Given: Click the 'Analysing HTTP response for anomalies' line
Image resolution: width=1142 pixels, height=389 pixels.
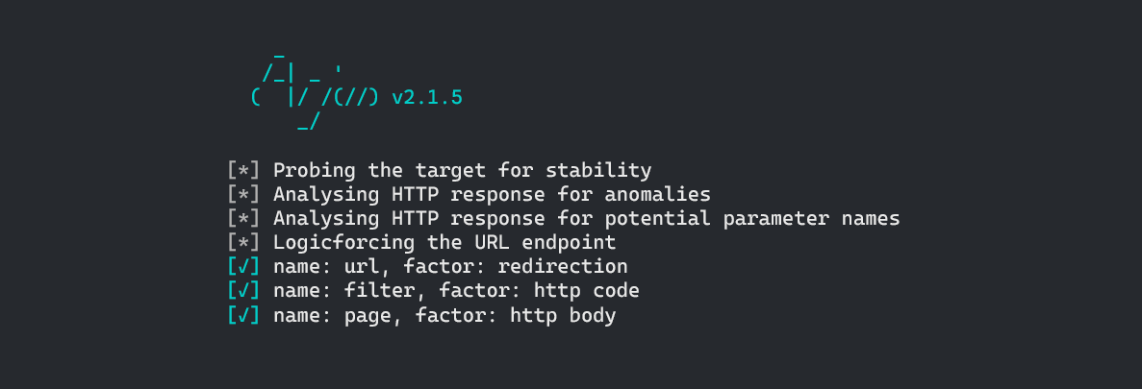Looking at the screenshot, I should pos(492,195).
